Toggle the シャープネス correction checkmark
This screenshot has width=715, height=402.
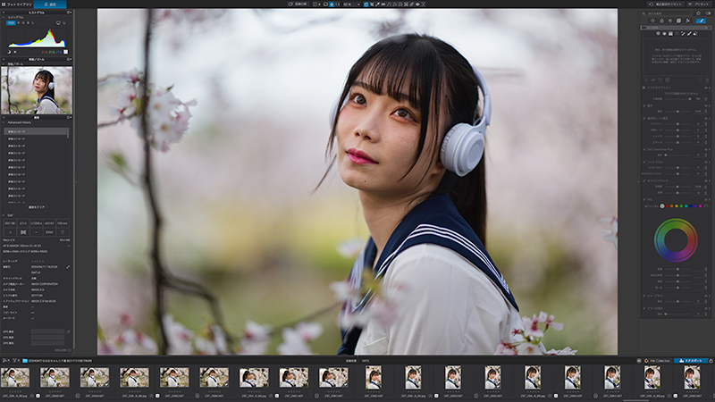pos(644,296)
